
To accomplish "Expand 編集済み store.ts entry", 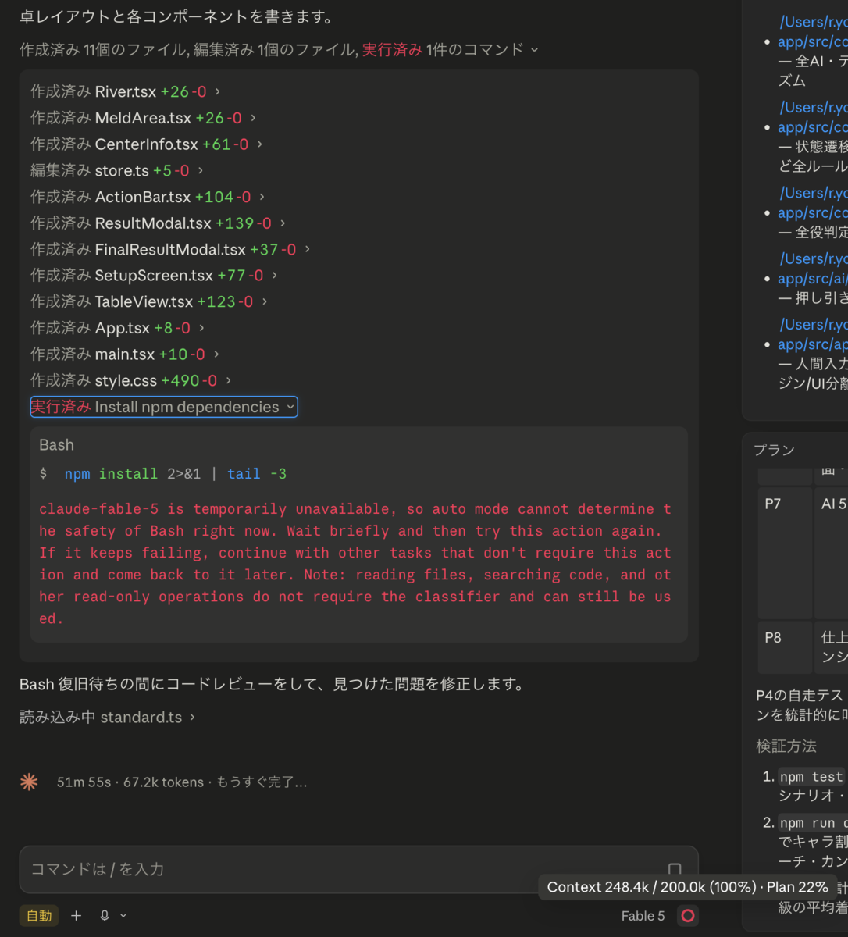I will tap(117, 170).
